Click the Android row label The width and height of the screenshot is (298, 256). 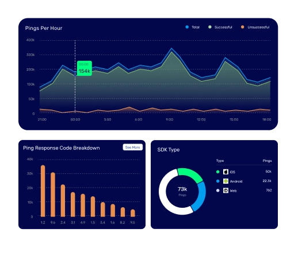coord(236,181)
